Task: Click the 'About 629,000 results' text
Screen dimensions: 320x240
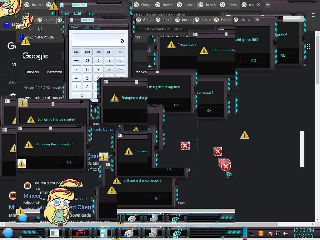Action: pos(43,87)
